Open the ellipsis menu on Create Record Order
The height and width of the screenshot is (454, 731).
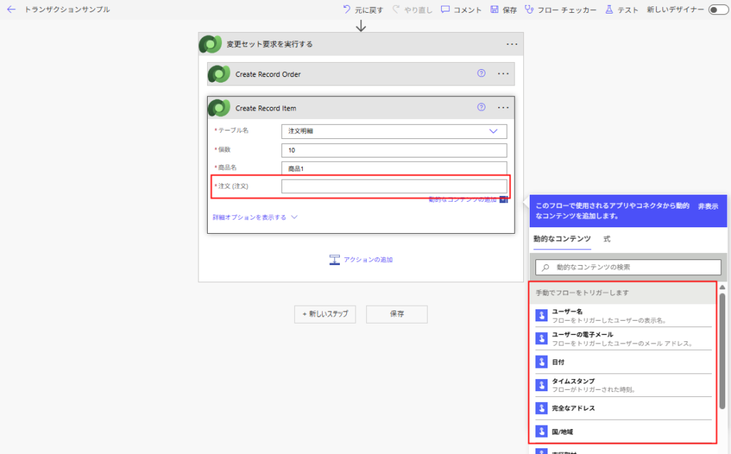(503, 73)
